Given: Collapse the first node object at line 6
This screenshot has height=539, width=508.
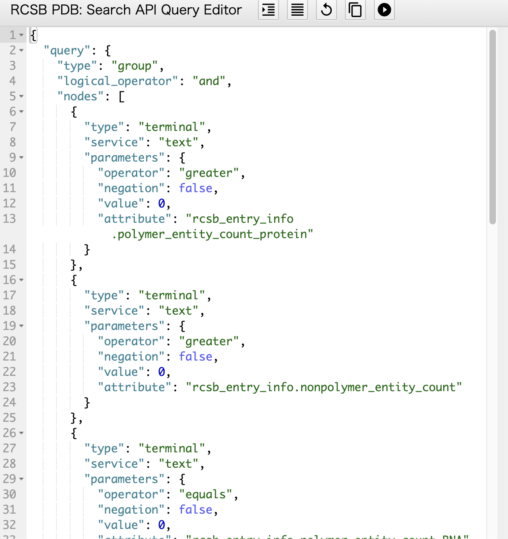Looking at the screenshot, I should pyautogui.click(x=21, y=112).
